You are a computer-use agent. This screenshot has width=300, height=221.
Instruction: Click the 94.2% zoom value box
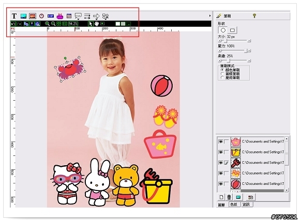[x=73, y=24]
